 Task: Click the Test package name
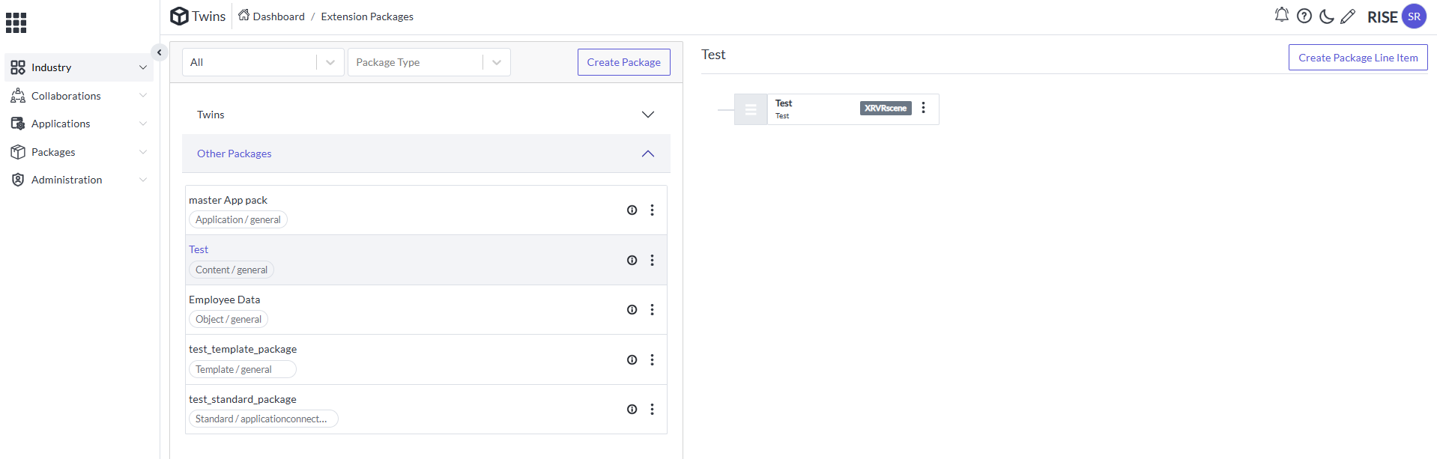click(x=199, y=249)
